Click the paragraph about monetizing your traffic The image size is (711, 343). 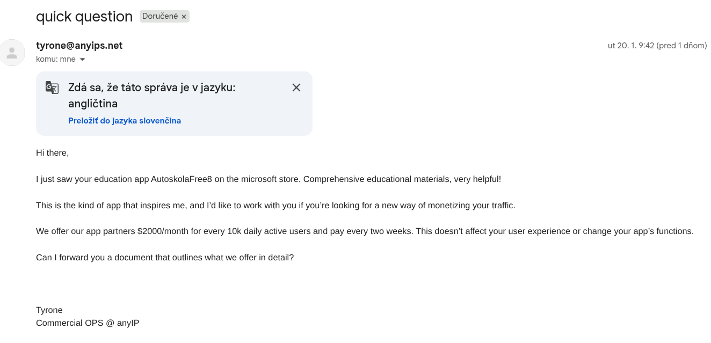(275, 206)
